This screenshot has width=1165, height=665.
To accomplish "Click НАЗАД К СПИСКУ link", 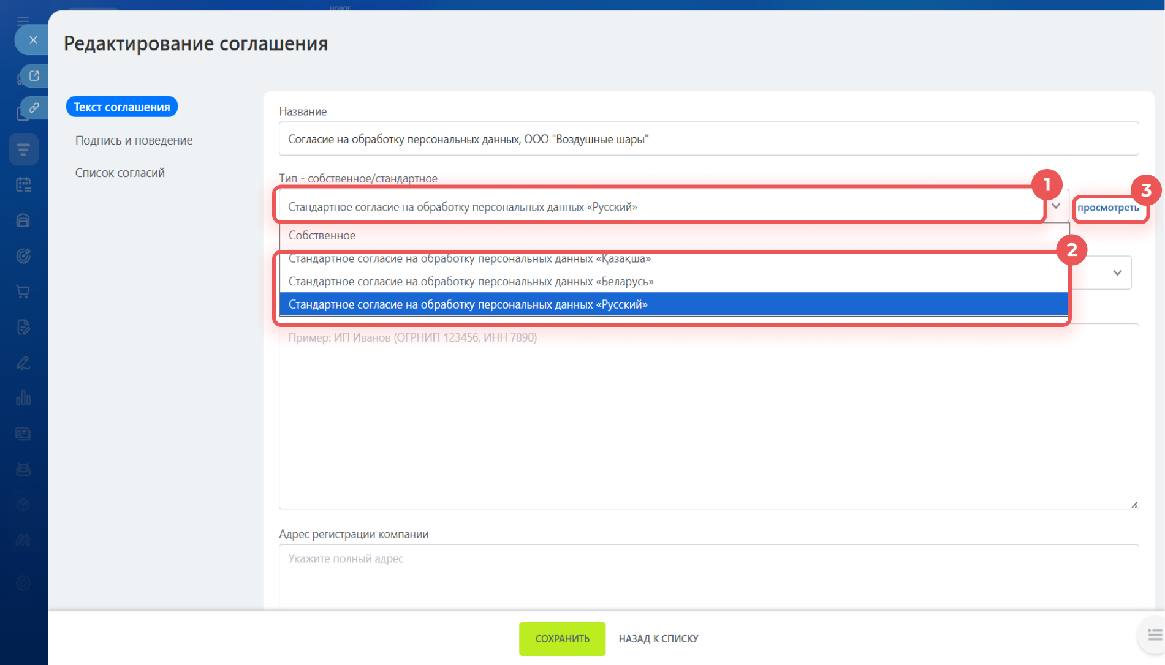I will (x=658, y=639).
